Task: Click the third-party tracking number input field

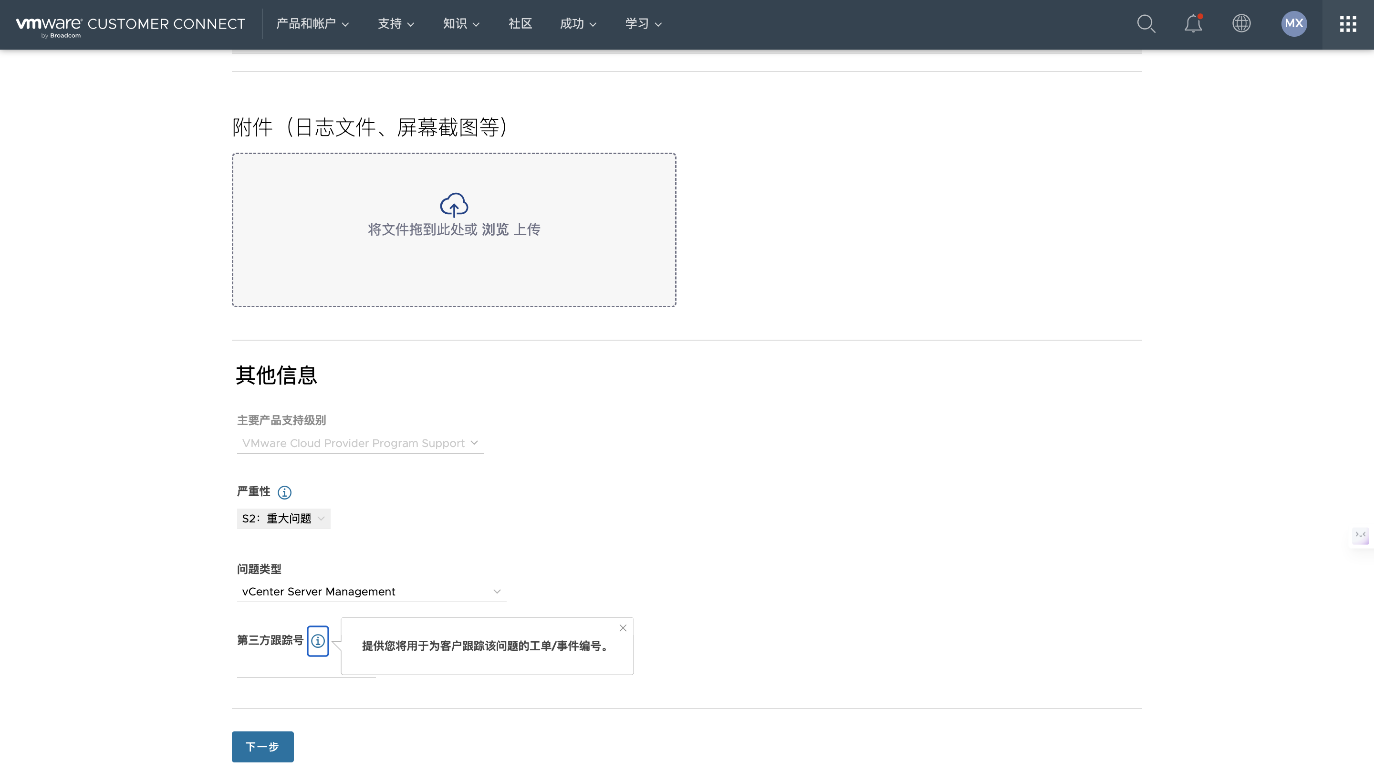Action: 306,667
